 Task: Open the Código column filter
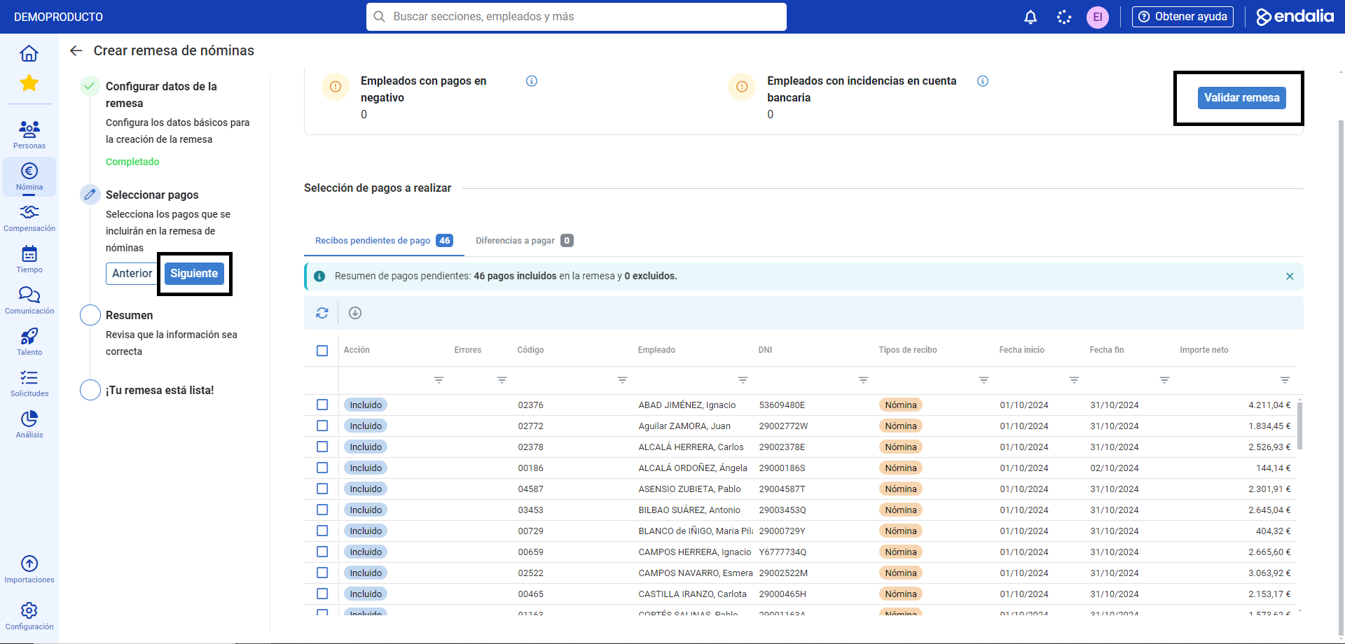(x=622, y=380)
